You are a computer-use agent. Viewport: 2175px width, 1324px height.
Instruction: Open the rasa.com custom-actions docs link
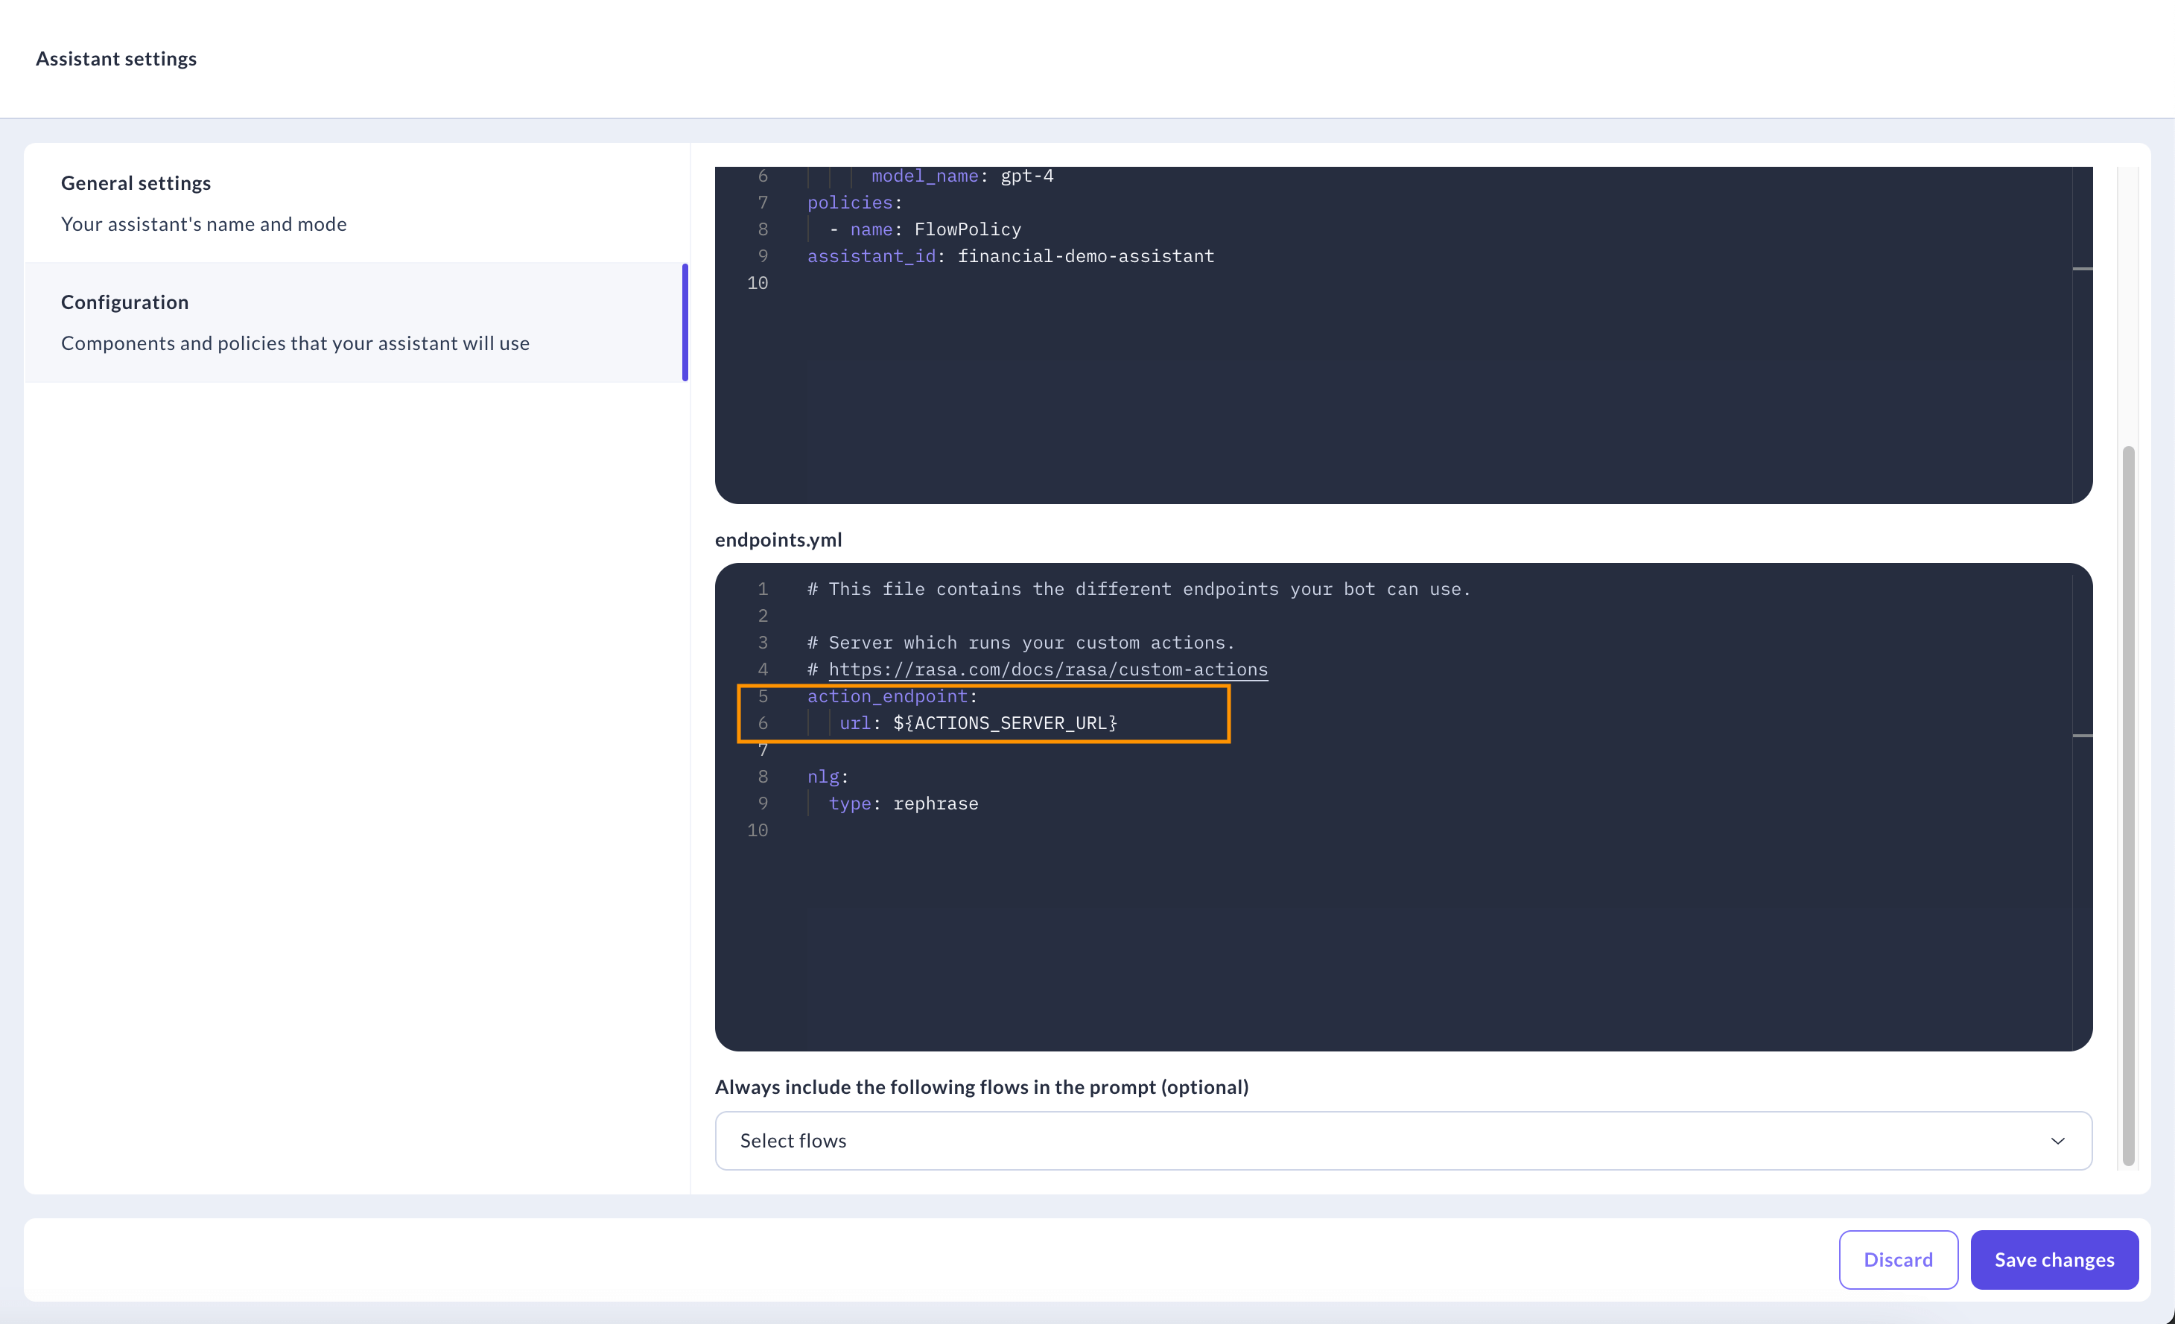[1048, 669]
